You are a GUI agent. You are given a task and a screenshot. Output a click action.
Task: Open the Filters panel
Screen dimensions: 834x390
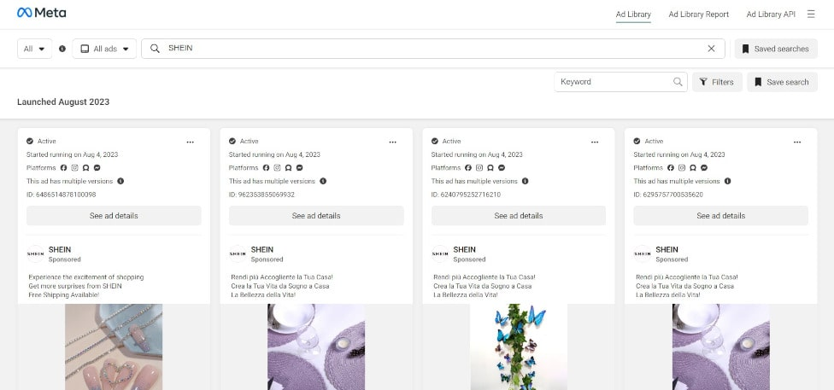point(716,82)
